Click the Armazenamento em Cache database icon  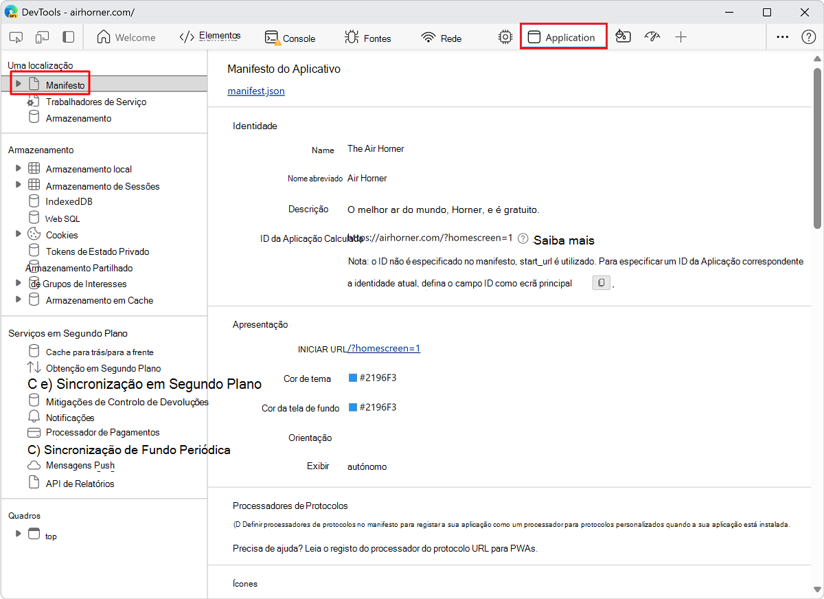point(33,299)
